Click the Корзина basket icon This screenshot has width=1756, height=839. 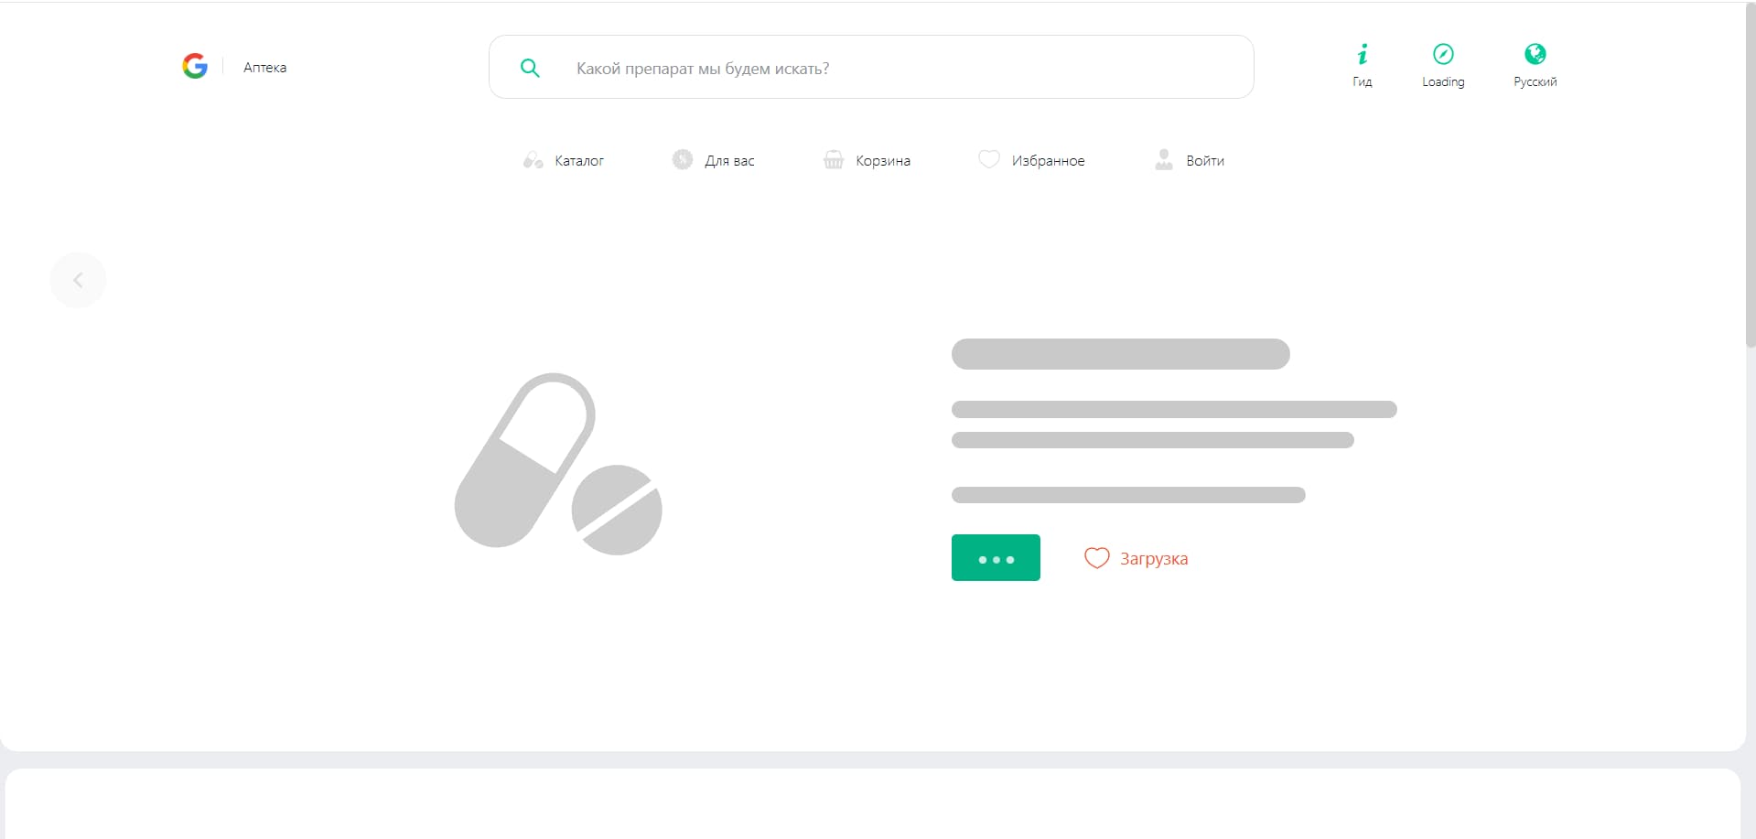[x=834, y=160]
